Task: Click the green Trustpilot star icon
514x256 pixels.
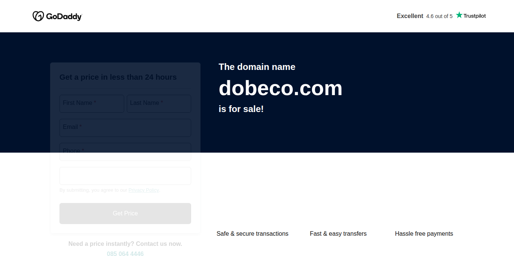Action: 459,15
